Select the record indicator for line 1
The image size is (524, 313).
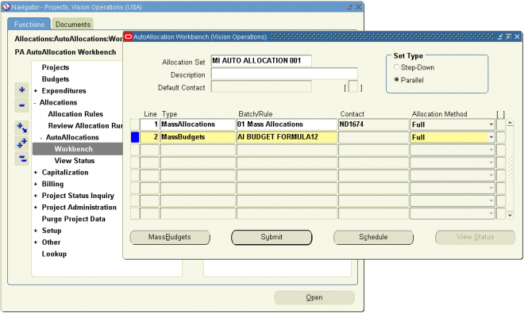pyautogui.click(x=135, y=124)
